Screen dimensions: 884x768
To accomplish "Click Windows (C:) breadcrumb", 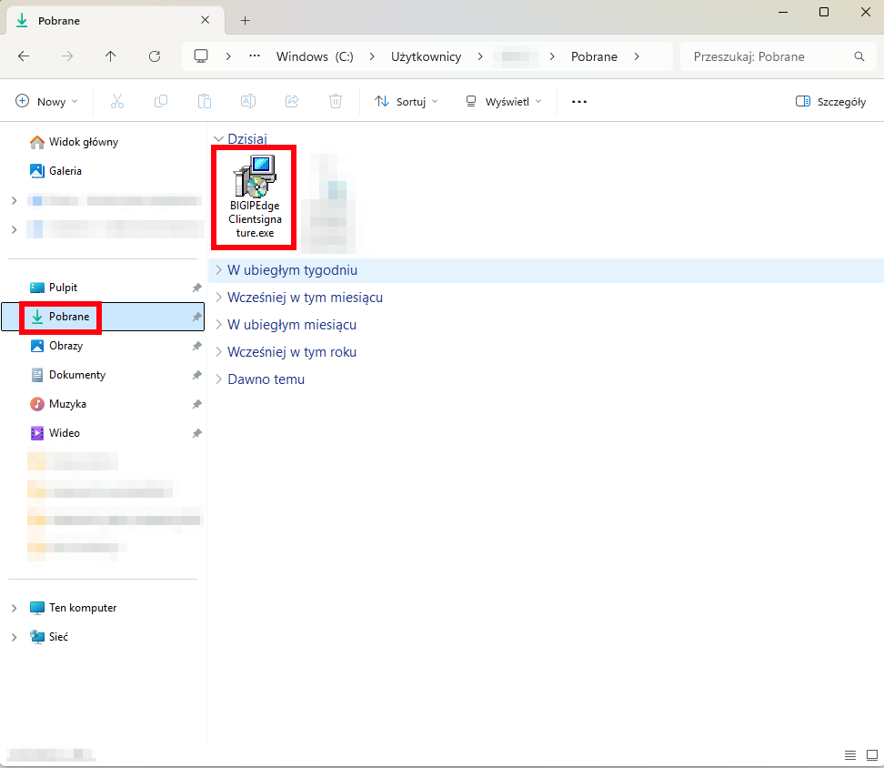I will (315, 56).
